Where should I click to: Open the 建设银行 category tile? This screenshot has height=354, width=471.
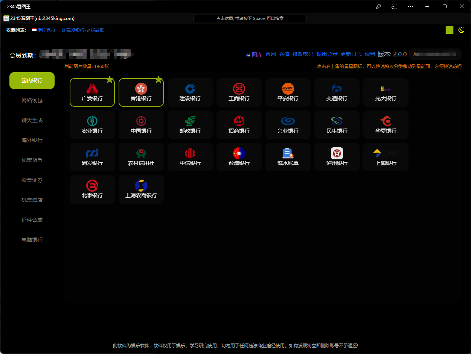coord(190,92)
